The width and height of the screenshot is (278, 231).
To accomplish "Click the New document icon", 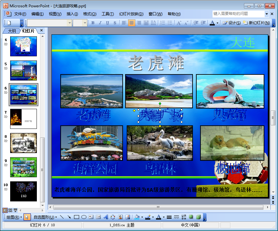I will [9, 23].
